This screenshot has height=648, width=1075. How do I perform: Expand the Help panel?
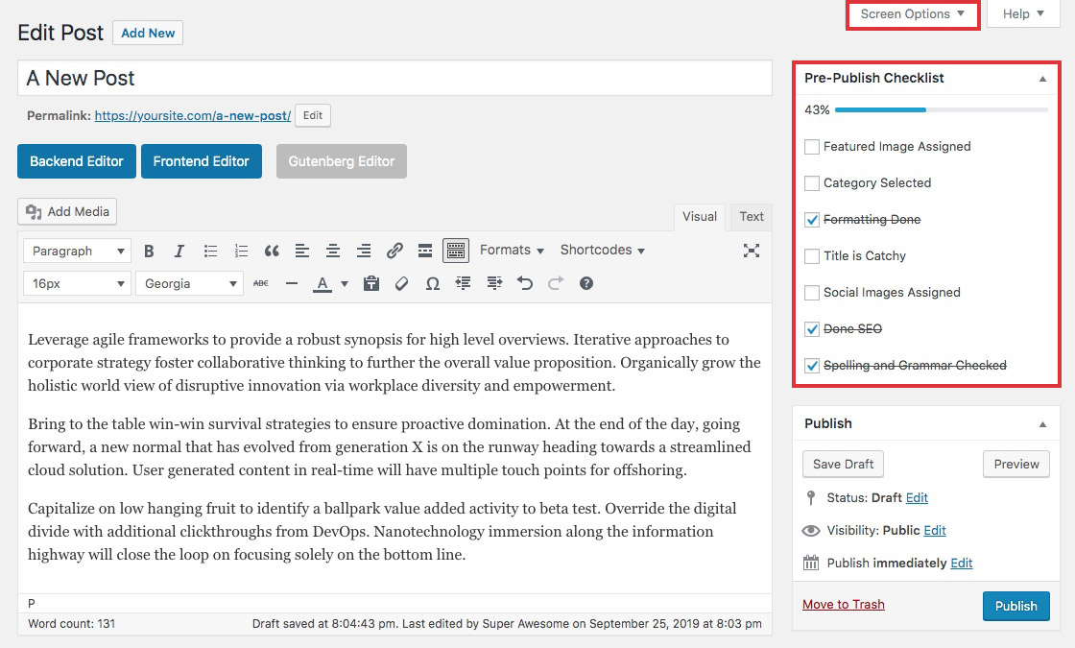tap(1023, 14)
